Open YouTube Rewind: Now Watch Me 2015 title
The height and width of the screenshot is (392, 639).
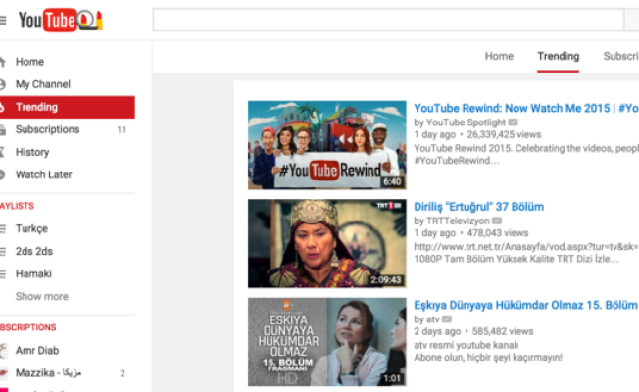(526, 109)
